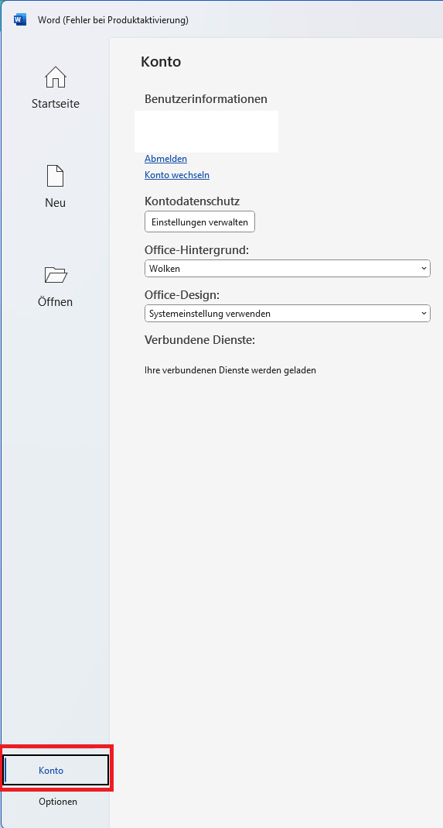Click the 'Office-Hintergrund:' label
Viewport: 443px width, 828px height.
[196, 249]
